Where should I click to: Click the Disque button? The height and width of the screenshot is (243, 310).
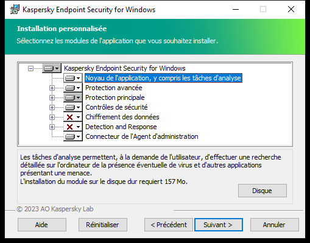click(262, 191)
